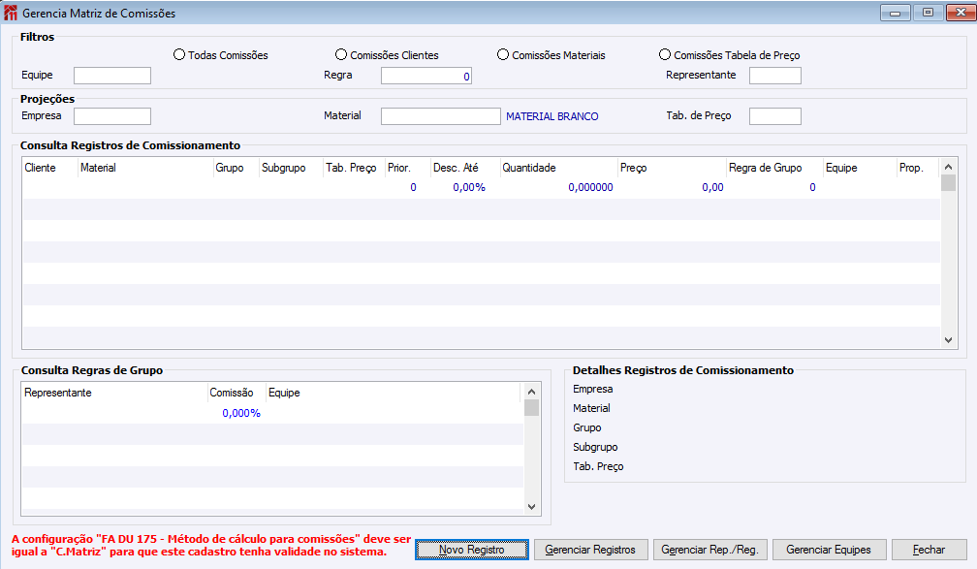977x569 pixels.
Task: Click scroll down arrow in Regras de Grupo grid
Action: click(531, 507)
